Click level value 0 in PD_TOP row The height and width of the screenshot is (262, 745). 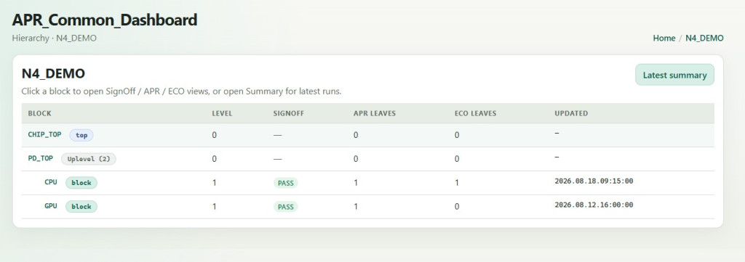pyautogui.click(x=215, y=159)
